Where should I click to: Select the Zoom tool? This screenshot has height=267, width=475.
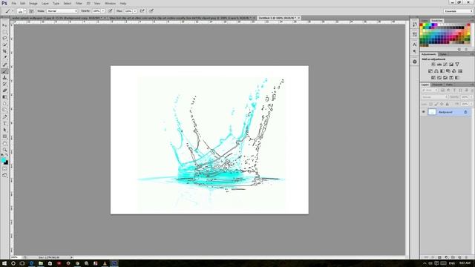tap(4, 150)
